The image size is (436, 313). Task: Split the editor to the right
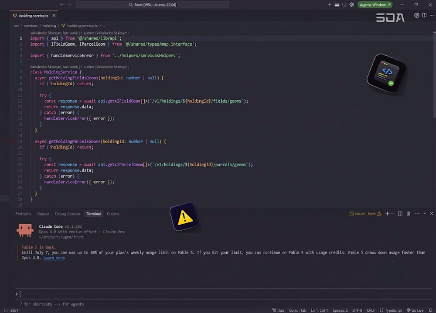424,15
